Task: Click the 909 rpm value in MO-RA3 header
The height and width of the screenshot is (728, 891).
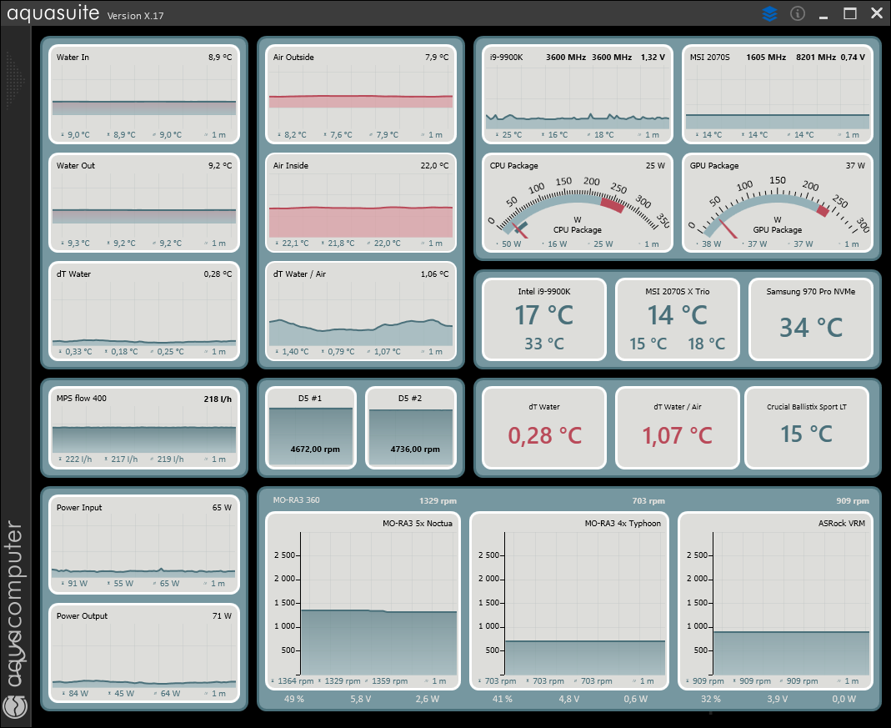Action: (x=853, y=500)
